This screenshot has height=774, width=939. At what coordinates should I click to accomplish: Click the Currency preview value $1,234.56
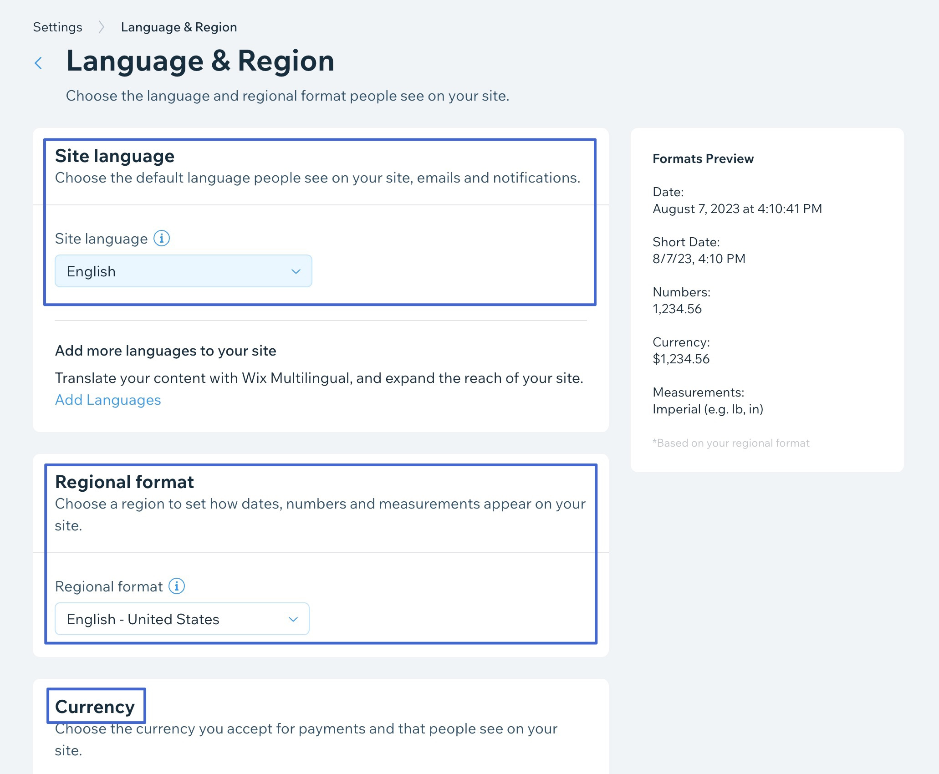(x=681, y=359)
